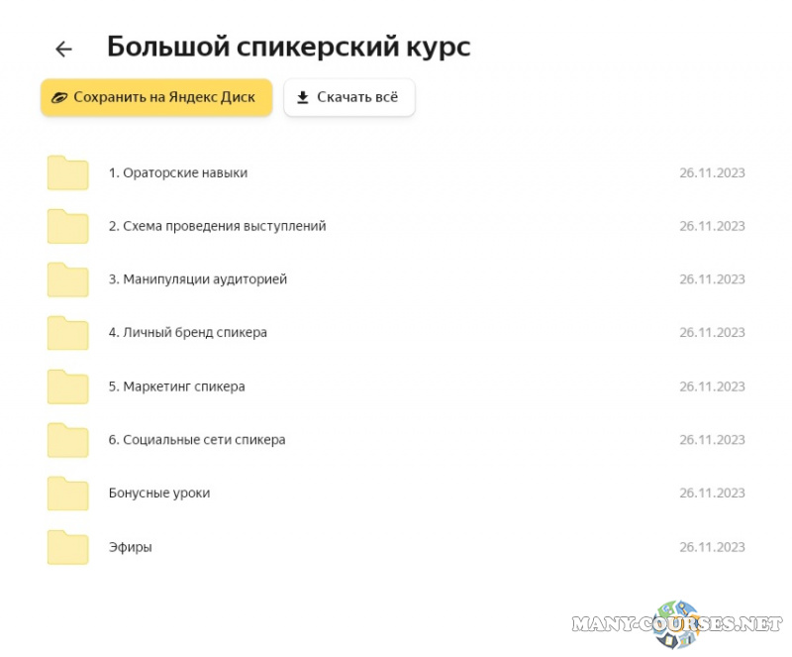Select the 3. Манипуляции аудиторией folder name
The height and width of the screenshot is (657, 792).
tap(198, 279)
